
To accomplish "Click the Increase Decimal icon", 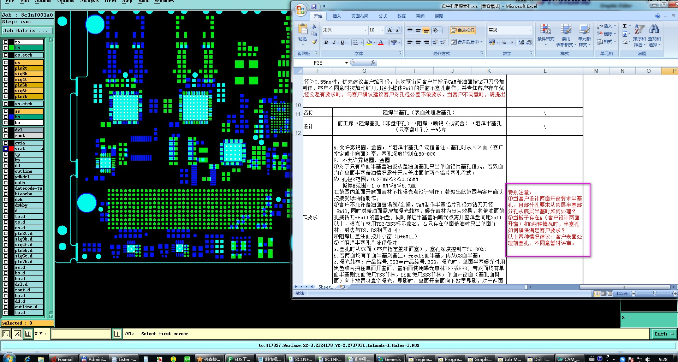I will pos(521,42).
